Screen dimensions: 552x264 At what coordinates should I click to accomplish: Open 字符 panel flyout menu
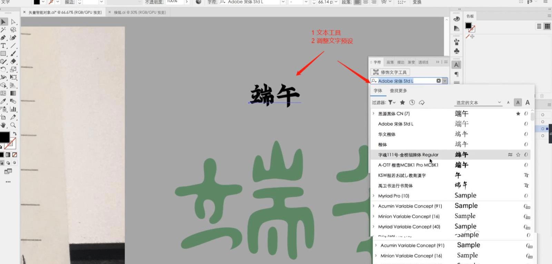pyautogui.click(x=446, y=62)
